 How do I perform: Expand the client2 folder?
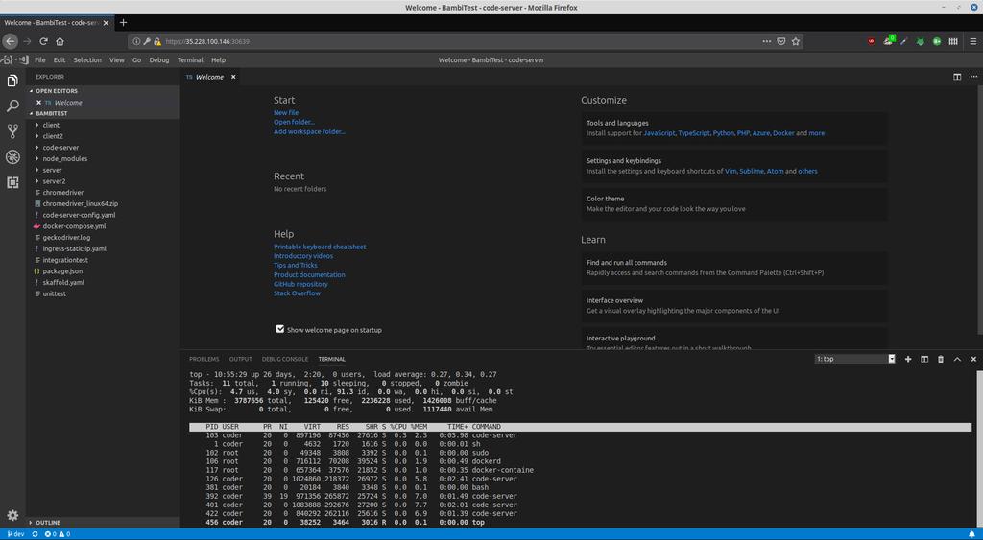point(104,136)
